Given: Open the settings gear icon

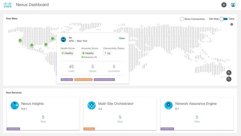Looking at the screenshot, I should tap(224, 5).
